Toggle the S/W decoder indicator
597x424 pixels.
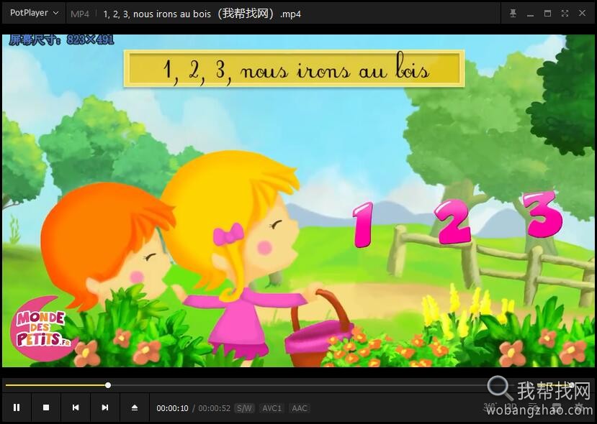click(244, 408)
